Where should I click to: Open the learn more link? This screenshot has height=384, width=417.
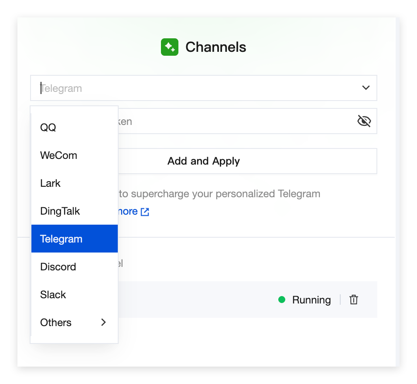pyautogui.click(x=127, y=212)
